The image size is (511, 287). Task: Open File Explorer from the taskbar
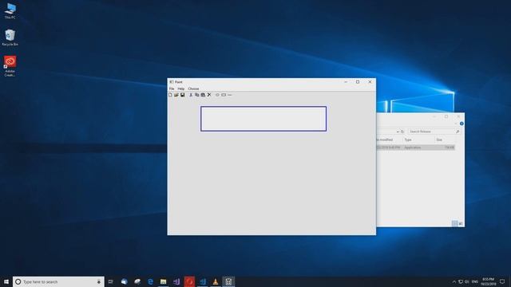(163, 281)
